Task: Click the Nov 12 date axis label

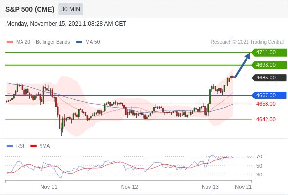Action: [x=129, y=187]
